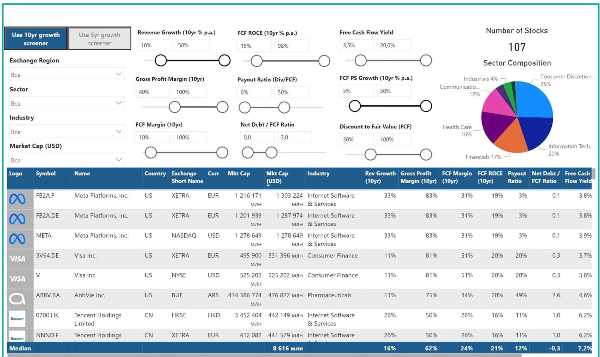Screen dimensions: 600x357
Task: Click the AbbVie logo icon
Action: click(x=17, y=299)
